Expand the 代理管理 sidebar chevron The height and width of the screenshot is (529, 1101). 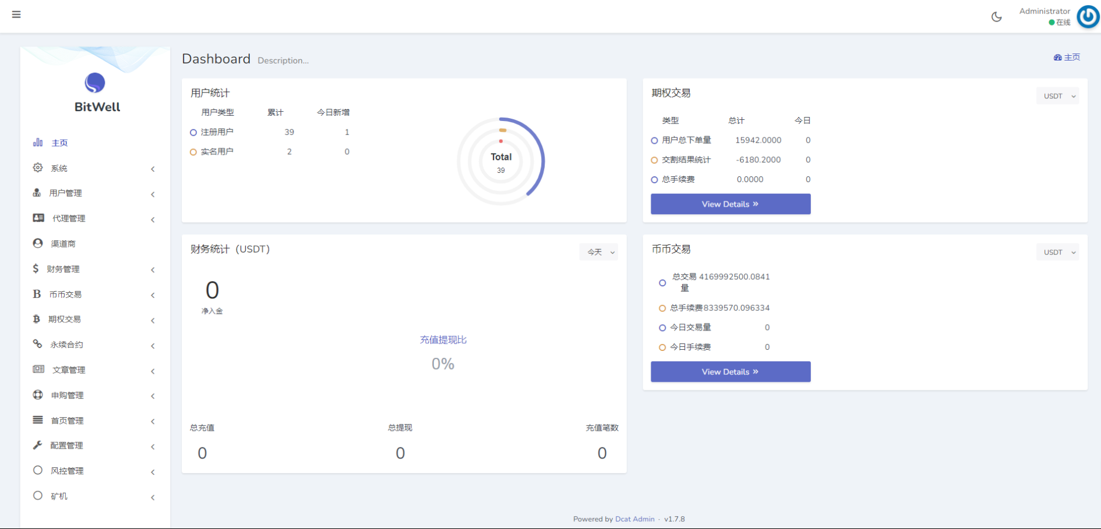click(x=153, y=219)
